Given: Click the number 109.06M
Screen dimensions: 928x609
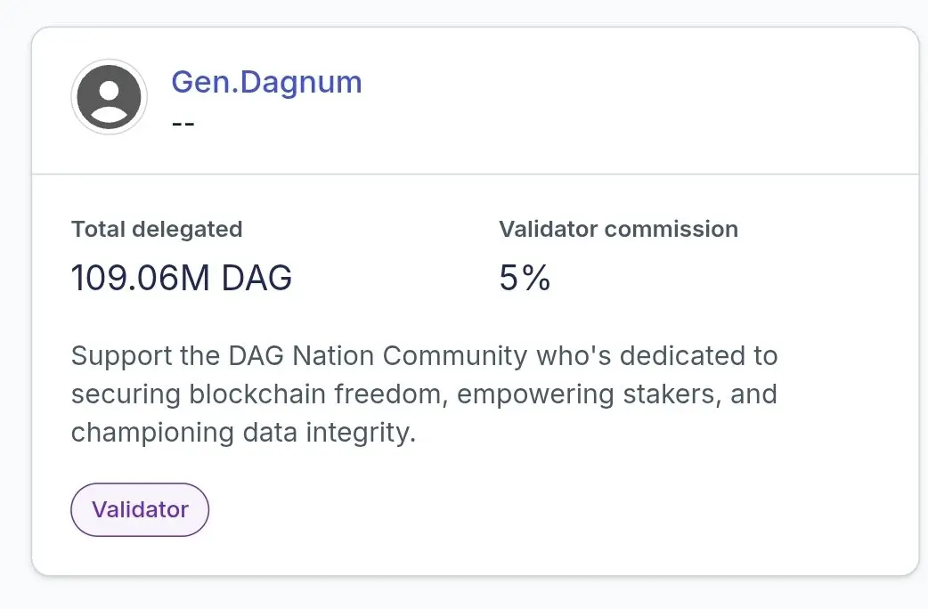Looking at the screenshot, I should coord(141,279).
